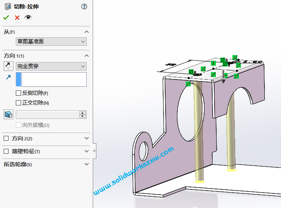Toggle detailed preview eye icon
This screenshot has height=208, width=281.
(x=28, y=17)
